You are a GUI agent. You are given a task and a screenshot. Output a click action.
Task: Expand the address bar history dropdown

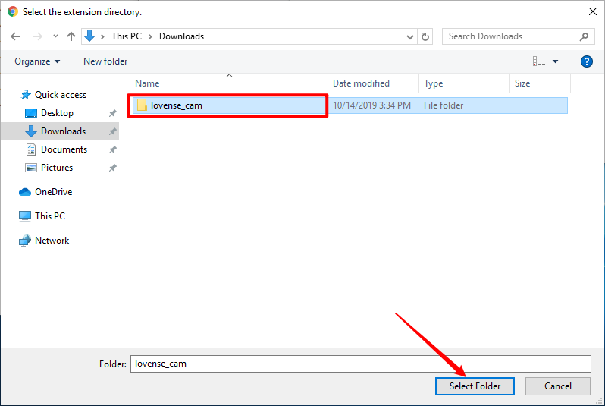click(409, 36)
